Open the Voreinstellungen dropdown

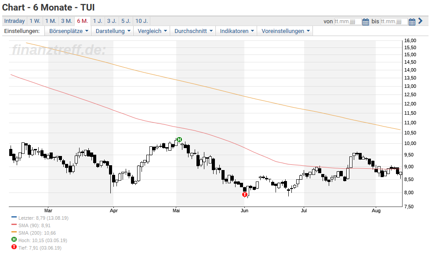coord(285,31)
